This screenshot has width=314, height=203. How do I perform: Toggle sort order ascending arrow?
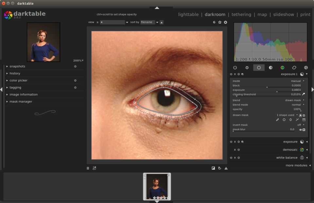pyautogui.click(x=162, y=23)
